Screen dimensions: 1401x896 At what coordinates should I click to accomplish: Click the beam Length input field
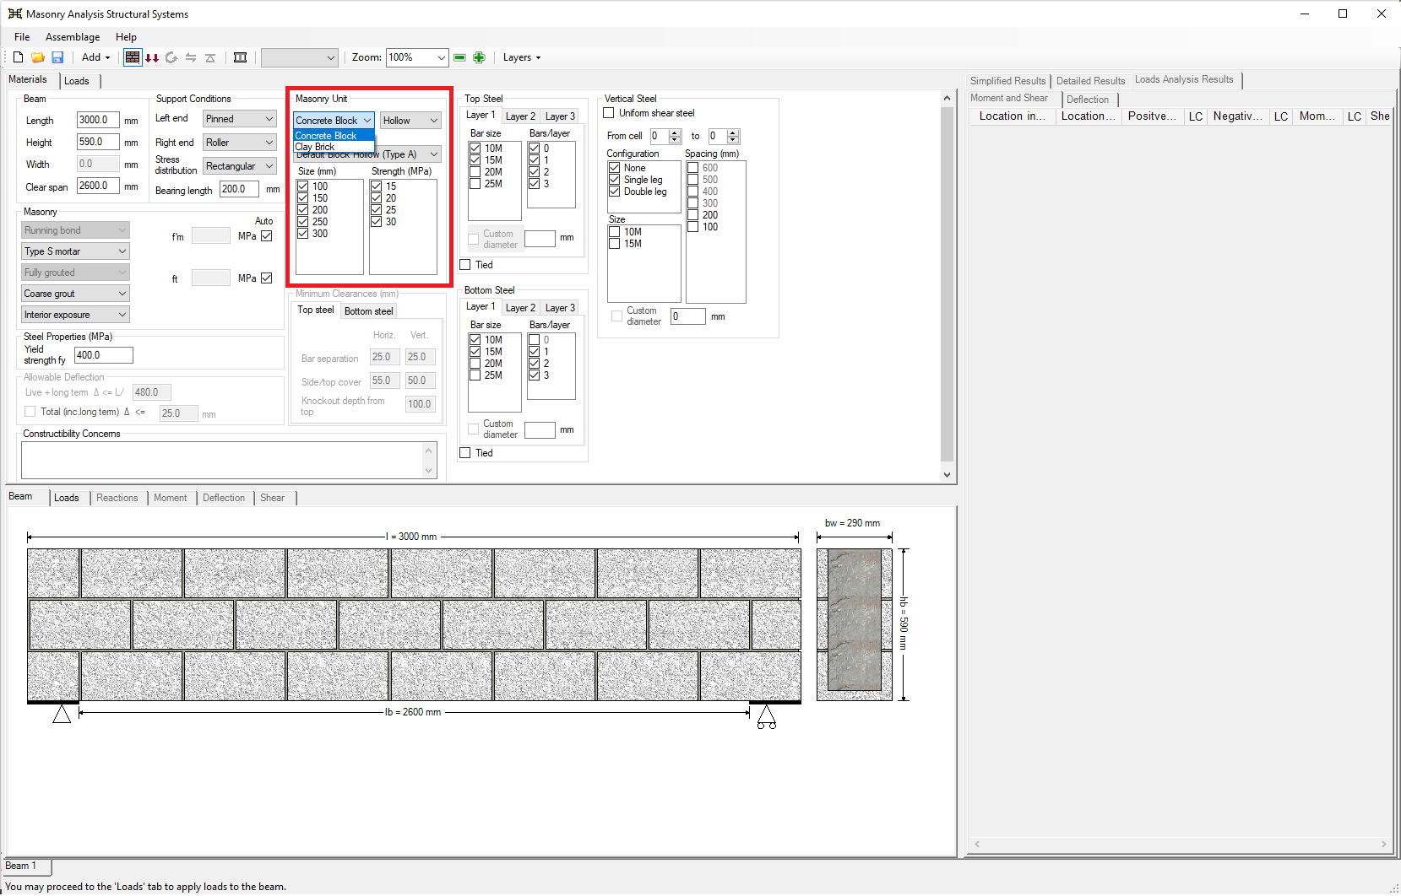pyautogui.click(x=97, y=120)
